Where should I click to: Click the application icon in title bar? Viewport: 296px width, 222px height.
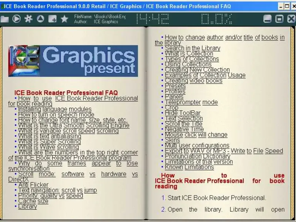(2, 6)
